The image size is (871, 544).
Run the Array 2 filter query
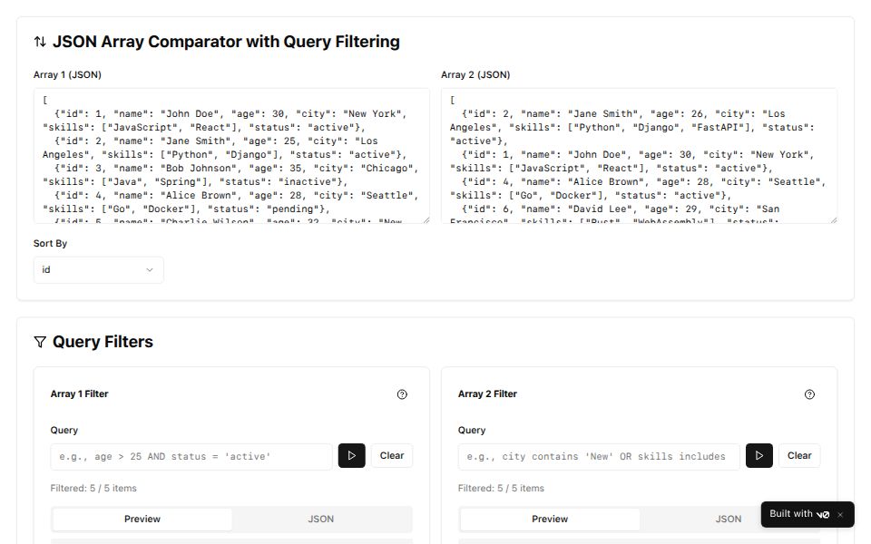tap(759, 455)
